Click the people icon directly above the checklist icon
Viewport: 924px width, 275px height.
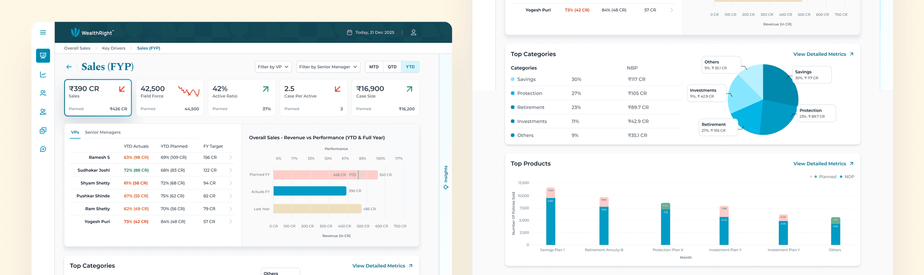[x=43, y=112]
